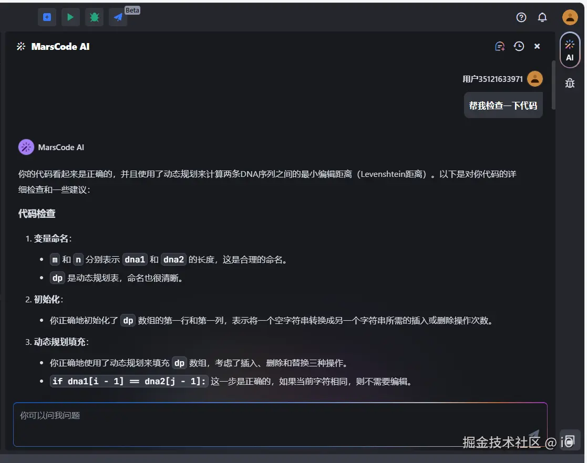587x463 pixels.
Task: Click the 变量命名 list heading
Action: pos(52,239)
